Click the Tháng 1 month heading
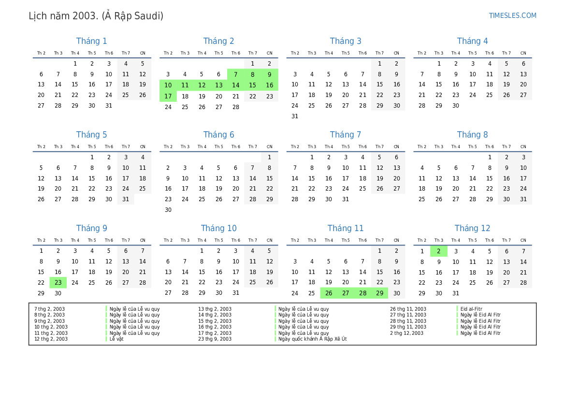Image resolution: width=565 pixels, height=399 pixels. [x=91, y=41]
